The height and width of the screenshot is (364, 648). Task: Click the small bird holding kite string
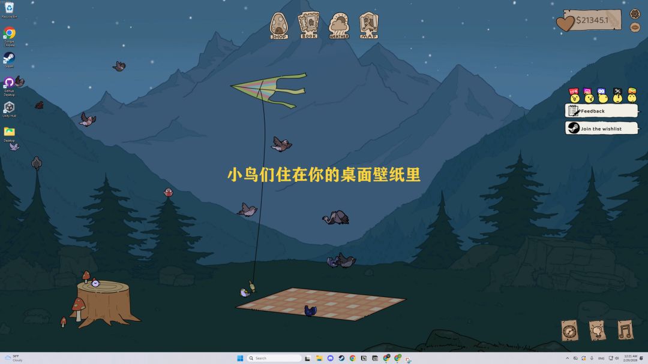(245, 293)
